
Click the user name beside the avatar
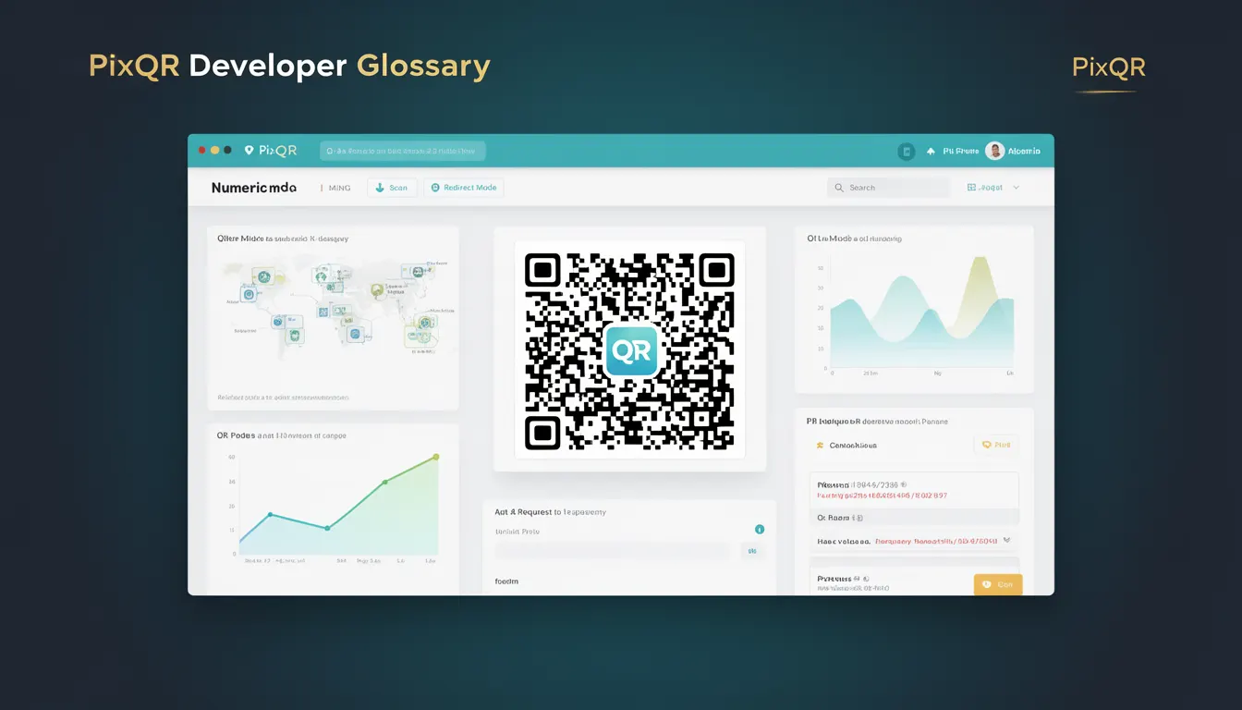pos(1024,152)
